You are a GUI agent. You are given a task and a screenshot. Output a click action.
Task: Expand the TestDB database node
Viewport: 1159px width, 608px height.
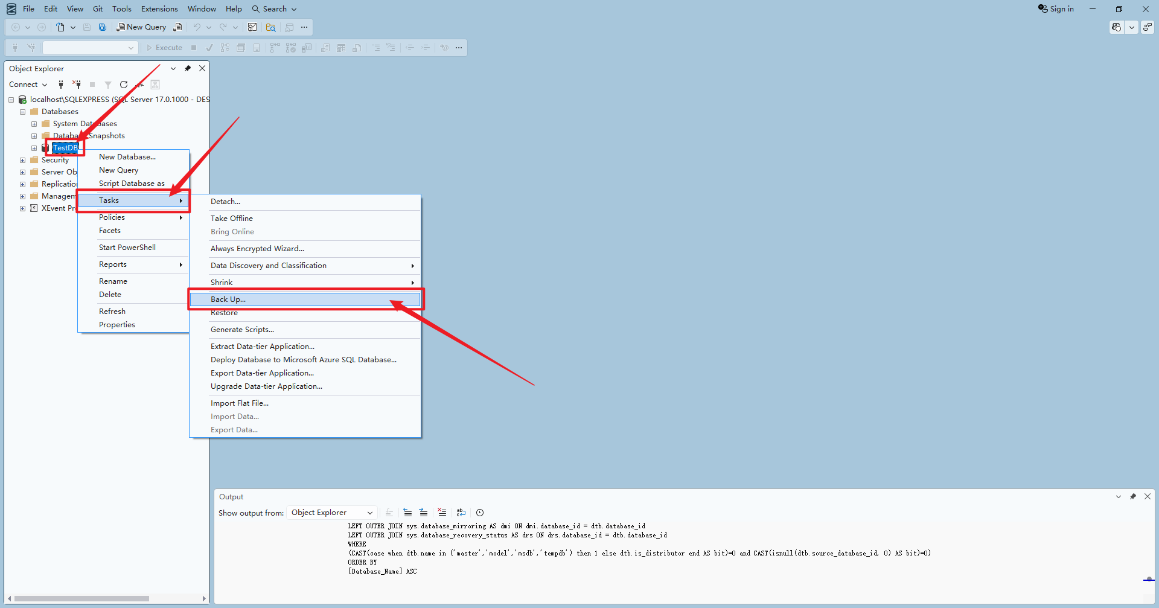[34, 148]
